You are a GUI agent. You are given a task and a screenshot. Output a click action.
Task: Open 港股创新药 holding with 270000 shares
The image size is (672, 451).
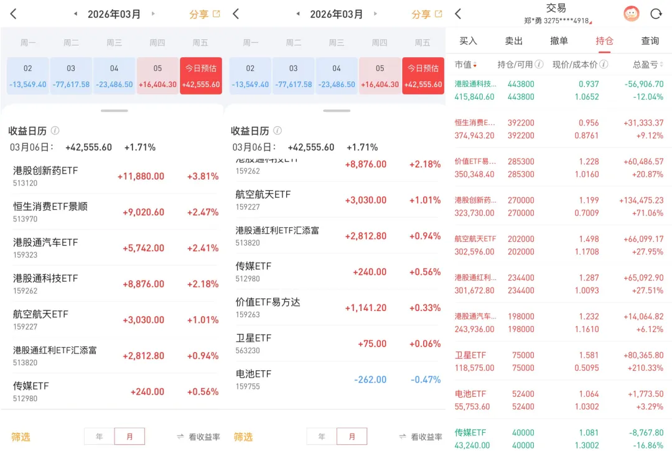click(559, 207)
